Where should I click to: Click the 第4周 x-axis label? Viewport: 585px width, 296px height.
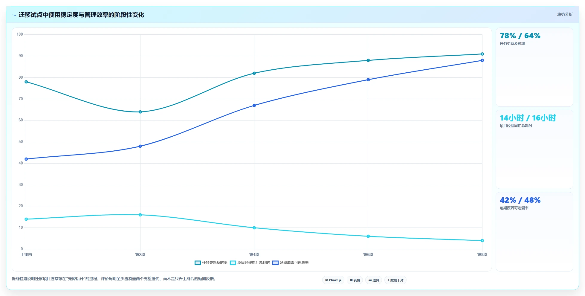[254, 255]
